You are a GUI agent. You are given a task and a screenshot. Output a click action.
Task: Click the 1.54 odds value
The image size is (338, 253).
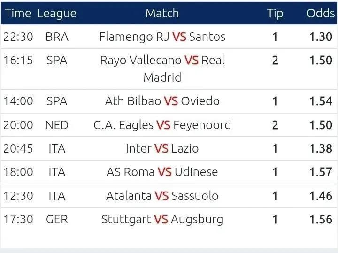(321, 101)
